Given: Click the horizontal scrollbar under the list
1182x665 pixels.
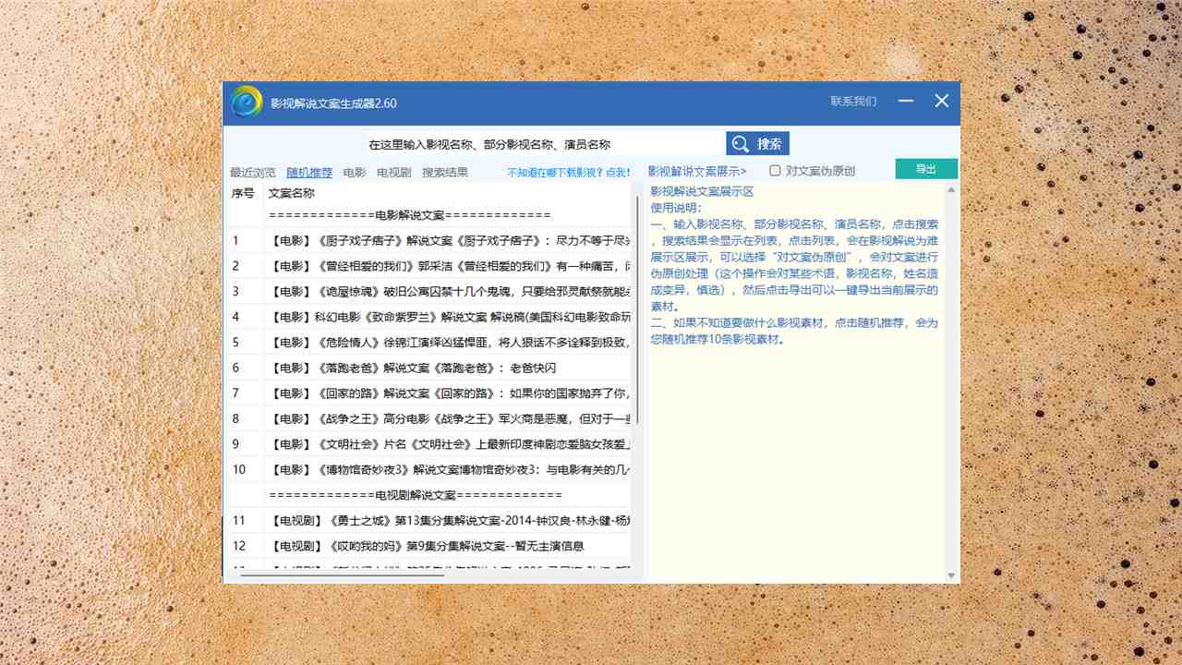Looking at the screenshot, I should click(x=342, y=575).
